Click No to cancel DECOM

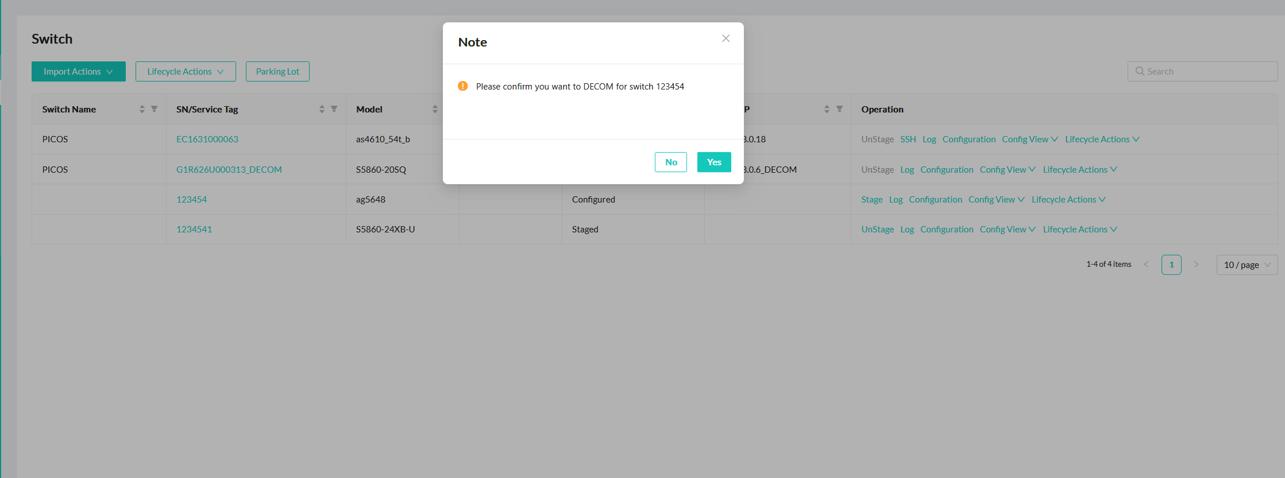(x=670, y=162)
